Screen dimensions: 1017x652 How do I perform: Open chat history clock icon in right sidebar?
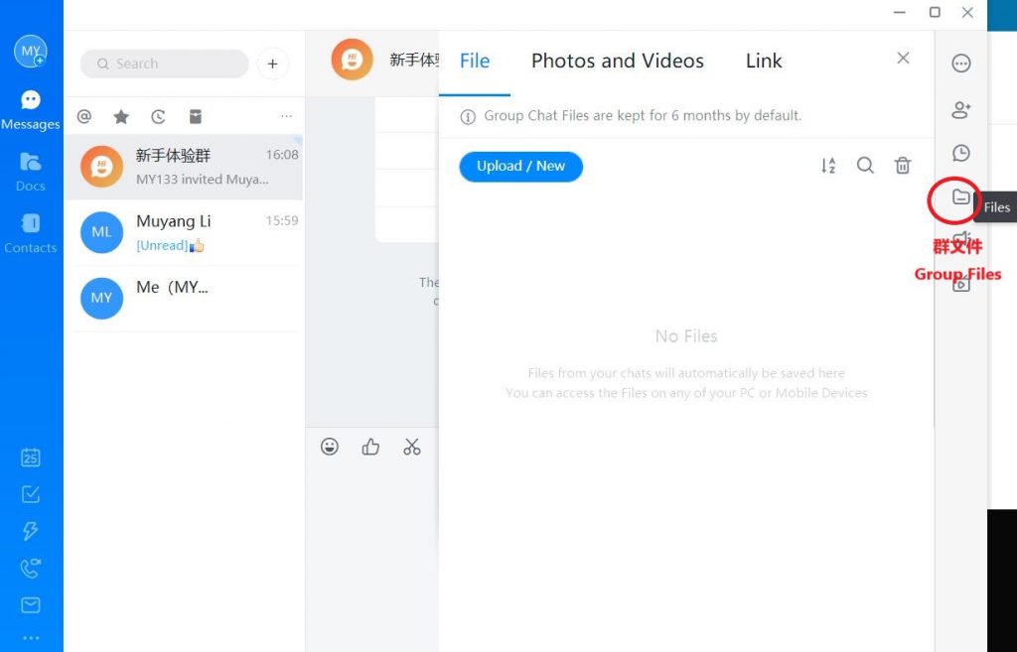click(x=960, y=153)
